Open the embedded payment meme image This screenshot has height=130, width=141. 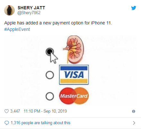(70, 70)
